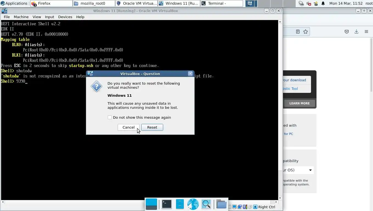373x211 pixels.
Task: Click the VirtualBox window title bar icon
Action: (x=4, y=11)
